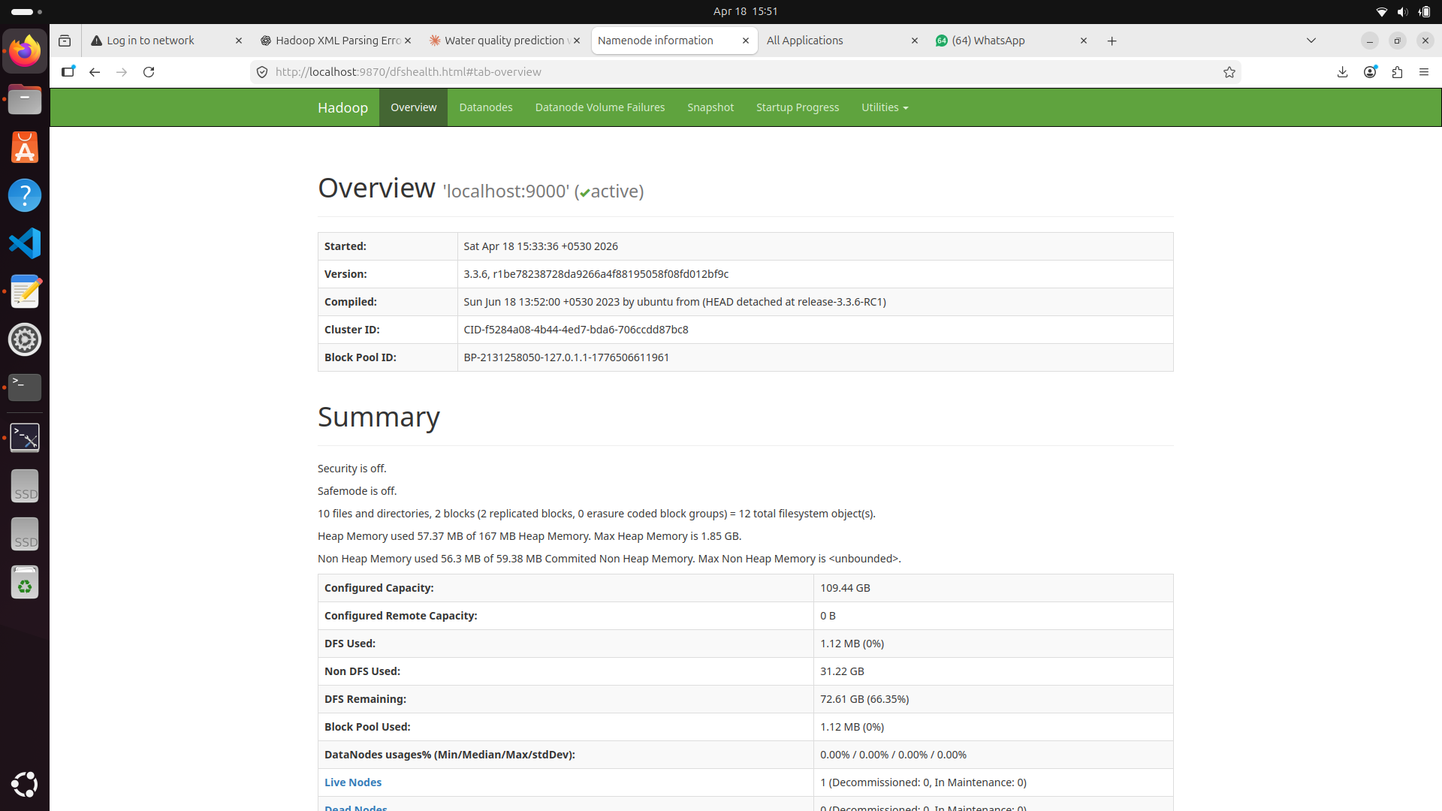
Task: Open the Firefox account icon
Action: click(x=1370, y=72)
